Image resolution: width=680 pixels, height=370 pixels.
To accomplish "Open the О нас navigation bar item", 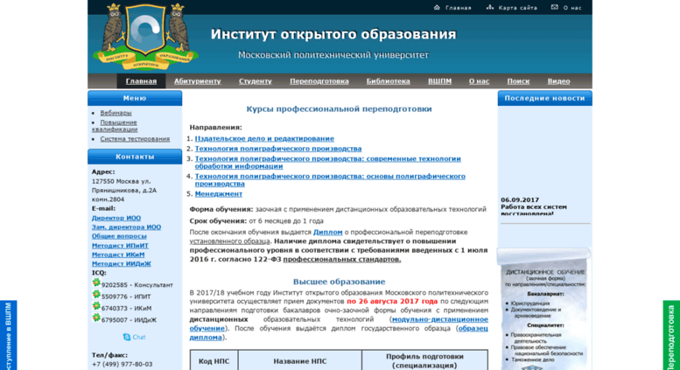I will click(x=479, y=81).
